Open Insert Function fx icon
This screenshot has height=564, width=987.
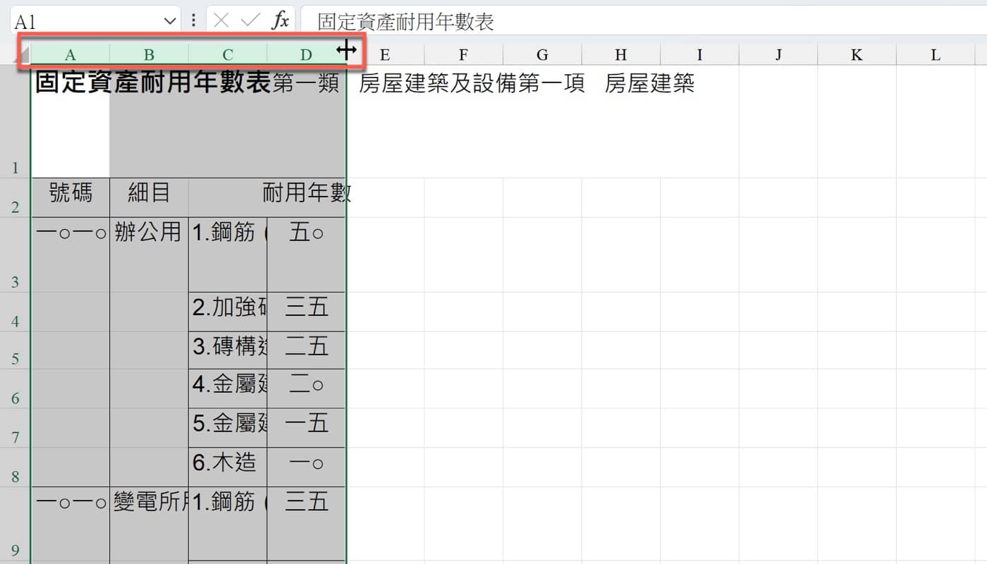point(281,21)
